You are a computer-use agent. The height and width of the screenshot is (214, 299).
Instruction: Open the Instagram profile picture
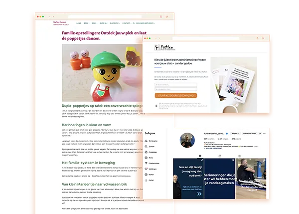coord(187,140)
